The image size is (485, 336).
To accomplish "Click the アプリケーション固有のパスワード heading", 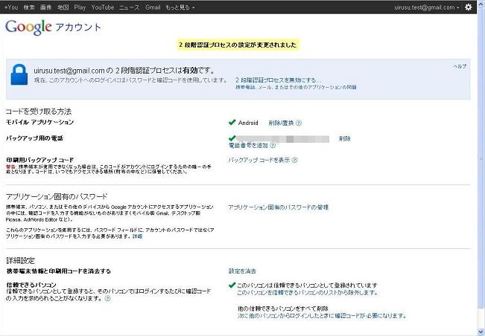I will tap(57, 196).
